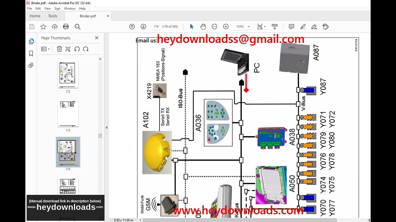Go to next page arrow
This screenshot has height=222, width=396.
(x=143, y=27)
